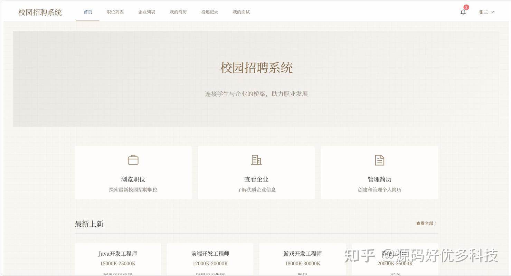Open the 前端开发工程师 job card

point(210,259)
